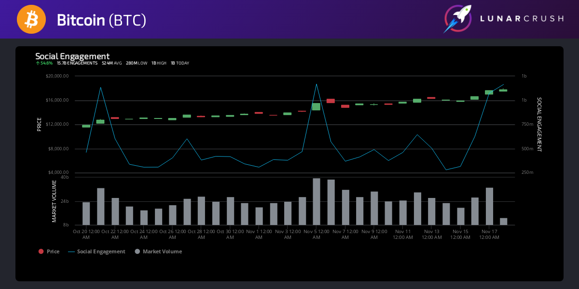Click the Social Engagement chart title

point(72,56)
